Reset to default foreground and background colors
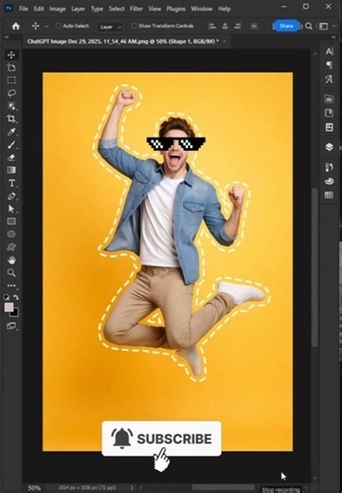The width and height of the screenshot is (342, 493). 6,297
